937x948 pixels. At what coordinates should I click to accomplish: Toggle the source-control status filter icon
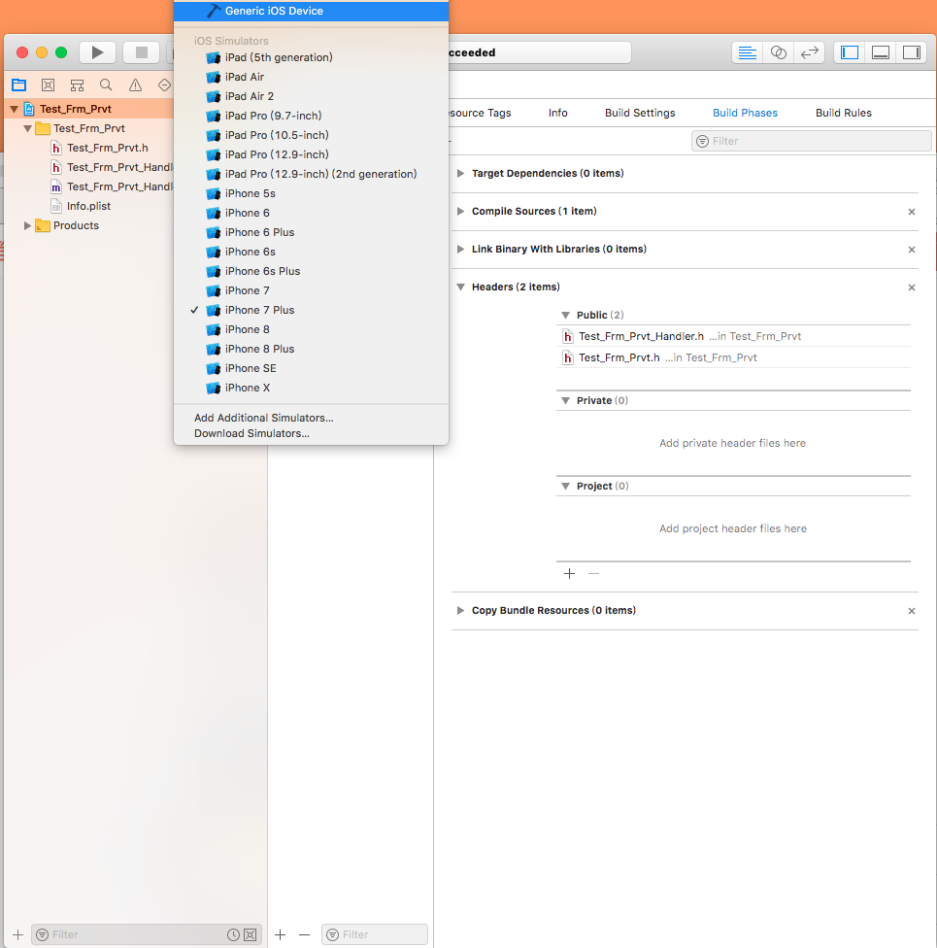pos(250,934)
